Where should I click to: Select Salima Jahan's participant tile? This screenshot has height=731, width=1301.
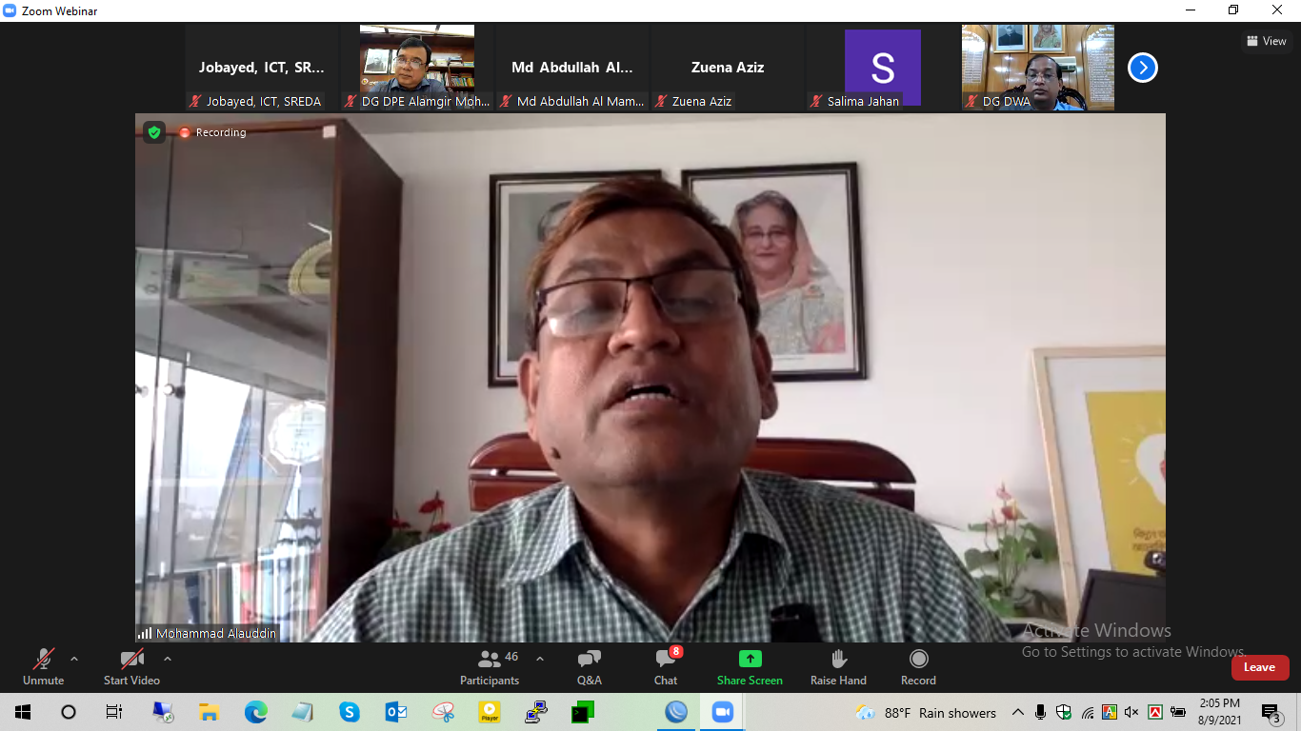coord(882,68)
